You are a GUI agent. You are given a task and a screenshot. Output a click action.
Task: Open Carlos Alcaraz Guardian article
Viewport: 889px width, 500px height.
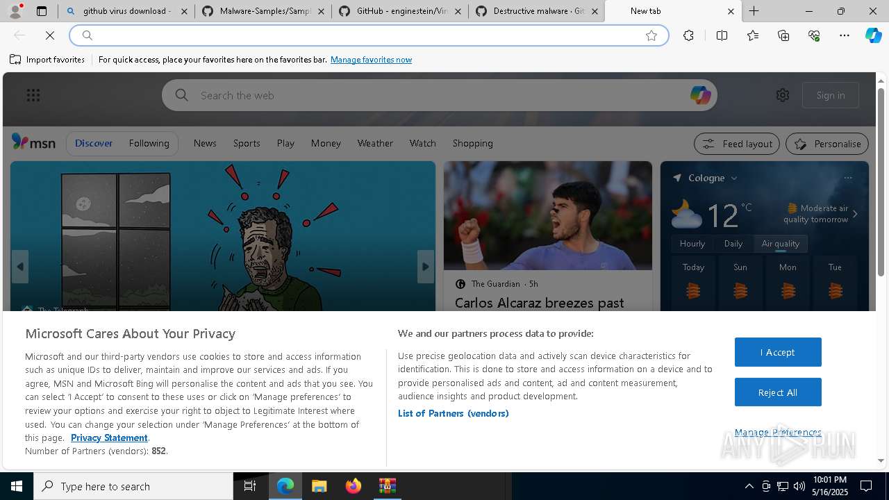point(539,303)
